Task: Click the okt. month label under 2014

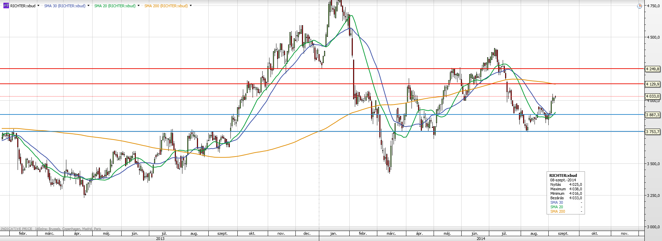Action: [x=595, y=233]
